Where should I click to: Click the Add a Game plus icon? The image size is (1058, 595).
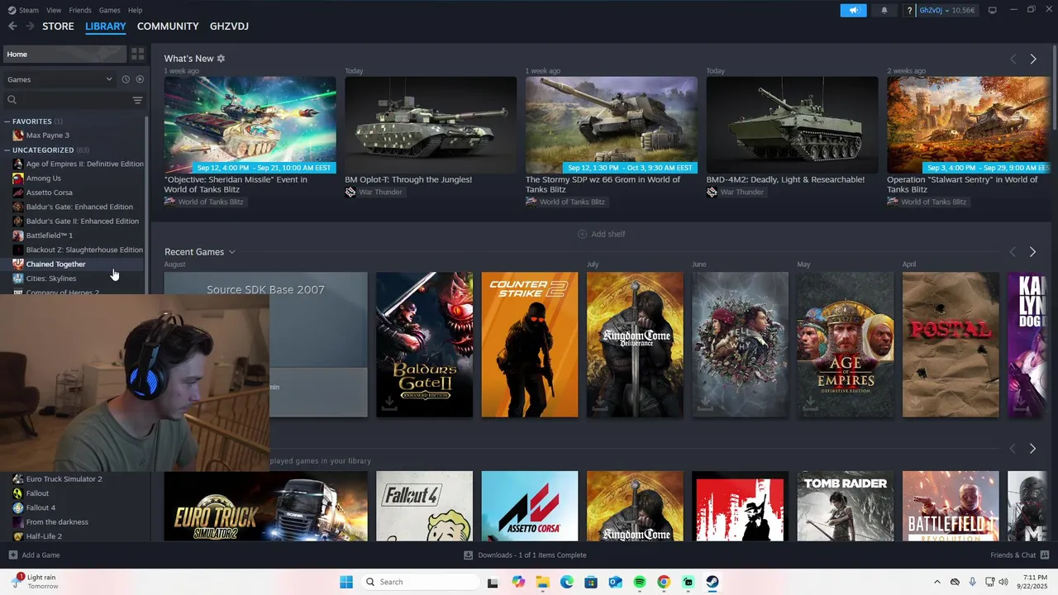coord(12,555)
